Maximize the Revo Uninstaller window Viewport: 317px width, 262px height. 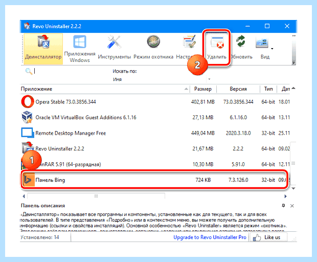point(267,26)
